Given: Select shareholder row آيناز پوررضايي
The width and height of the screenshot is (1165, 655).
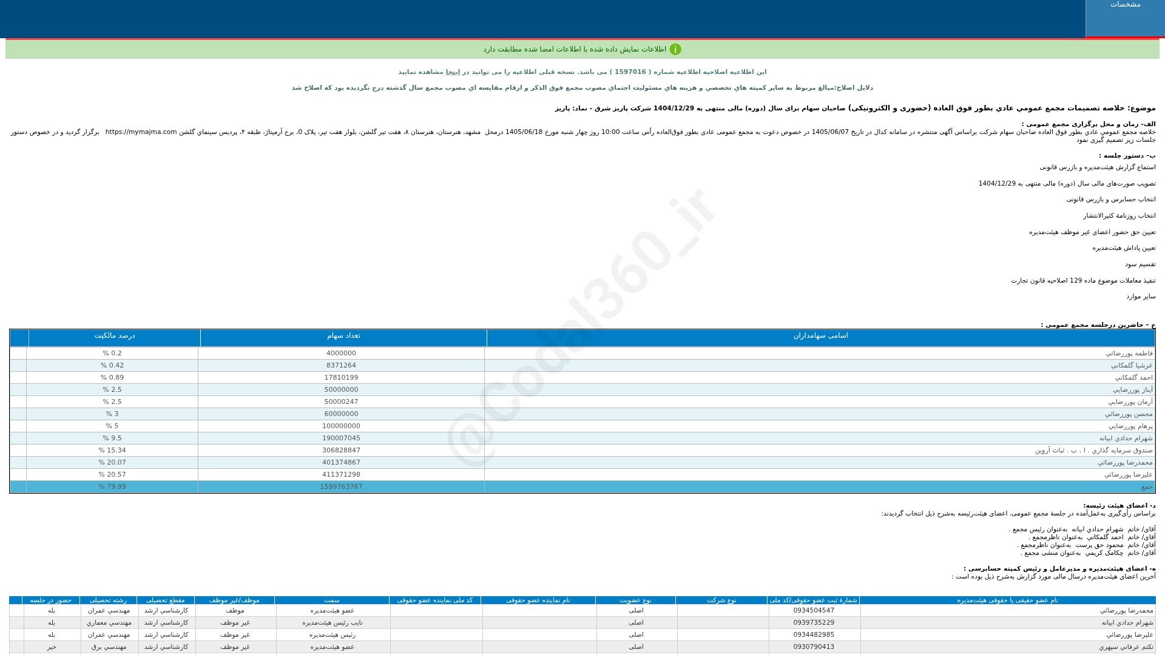Looking at the screenshot, I should [582, 390].
